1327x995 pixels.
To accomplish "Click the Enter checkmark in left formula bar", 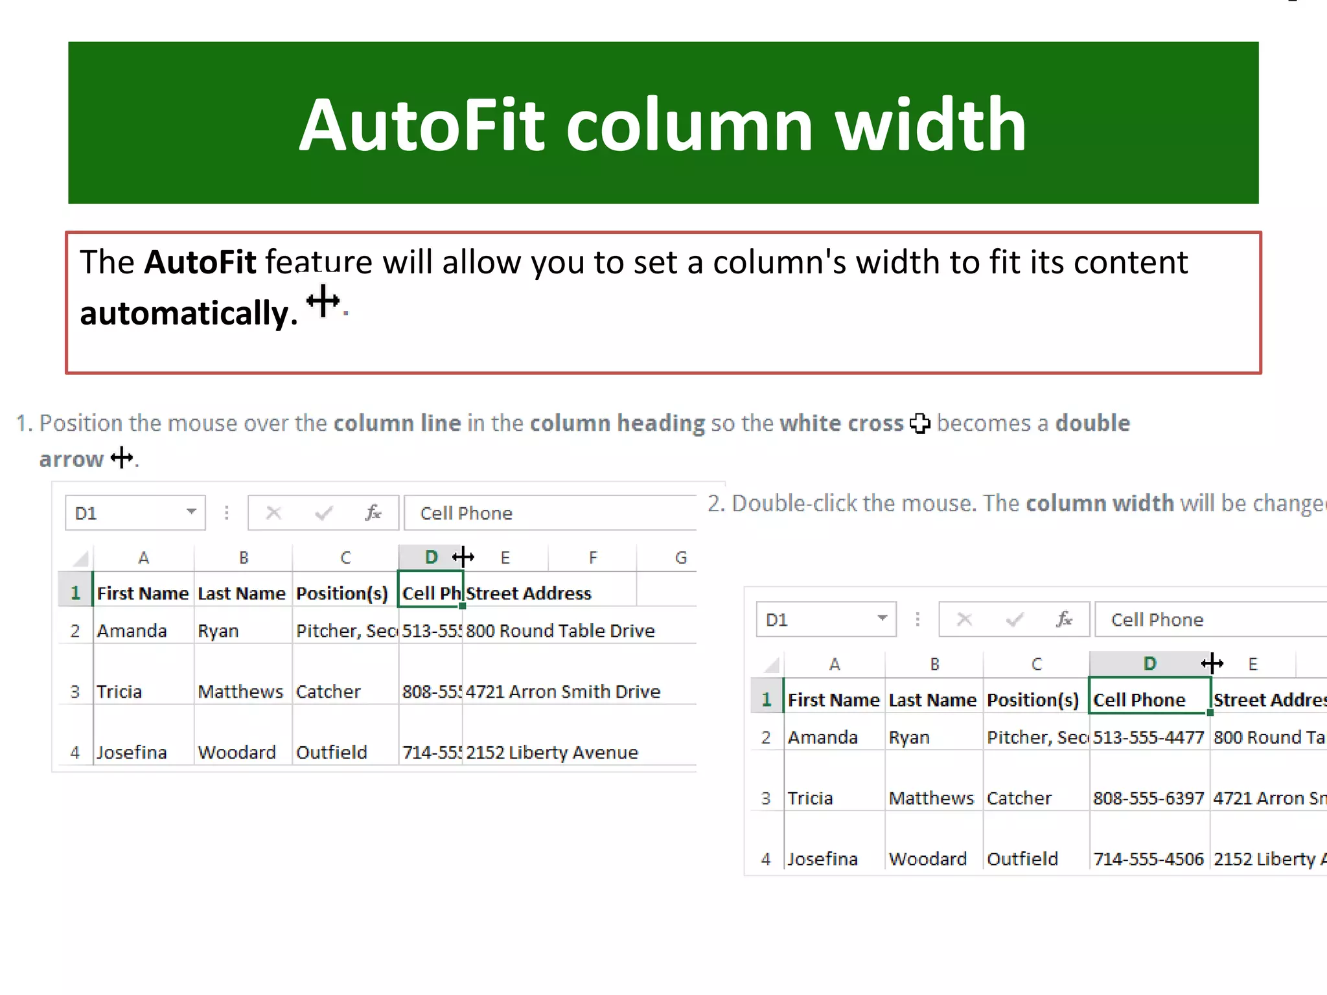I will [x=323, y=513].
